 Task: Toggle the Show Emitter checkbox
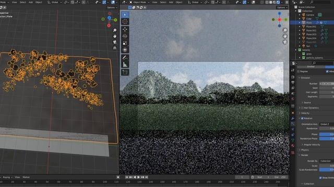(320, 178)
